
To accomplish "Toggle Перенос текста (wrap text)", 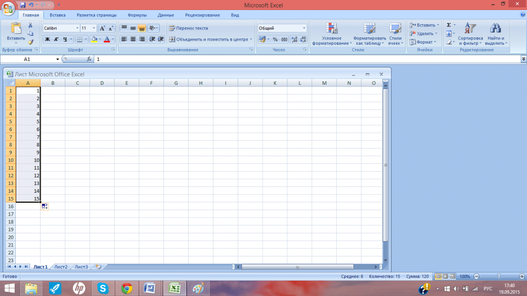I will pyautogui.click(x=188, y=28).
